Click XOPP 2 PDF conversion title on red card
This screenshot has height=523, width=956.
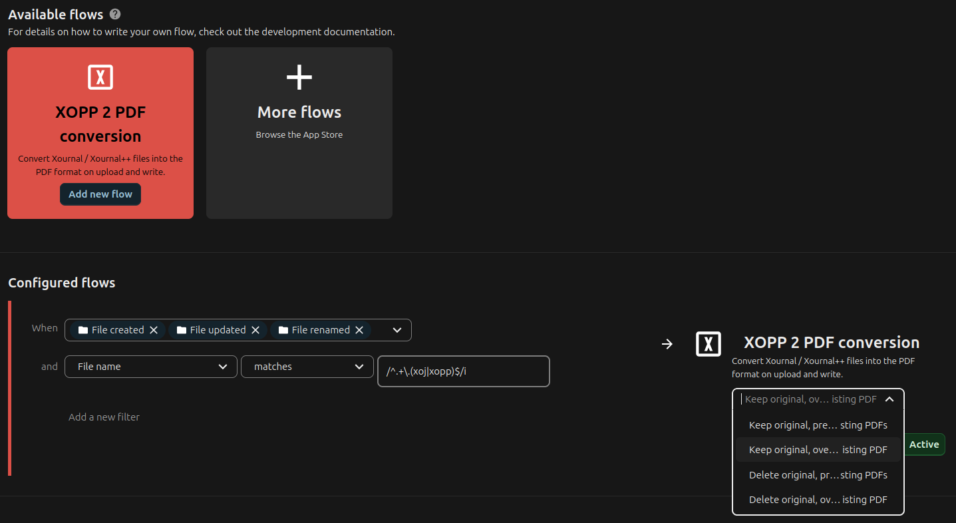pos(100,124)
